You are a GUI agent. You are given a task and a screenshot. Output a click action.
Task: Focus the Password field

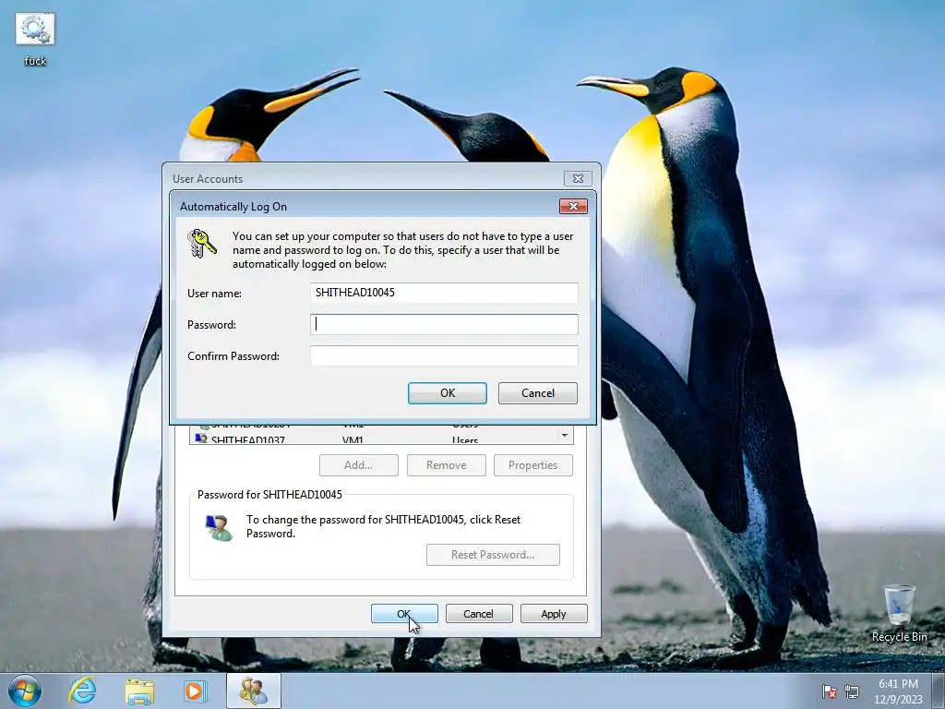(444, 324)
